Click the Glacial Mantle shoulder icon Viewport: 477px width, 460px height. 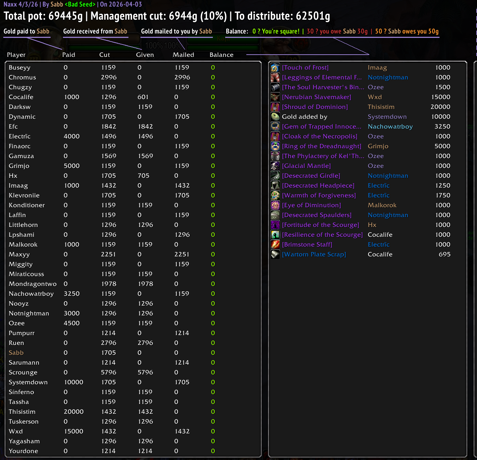point(275,166)
